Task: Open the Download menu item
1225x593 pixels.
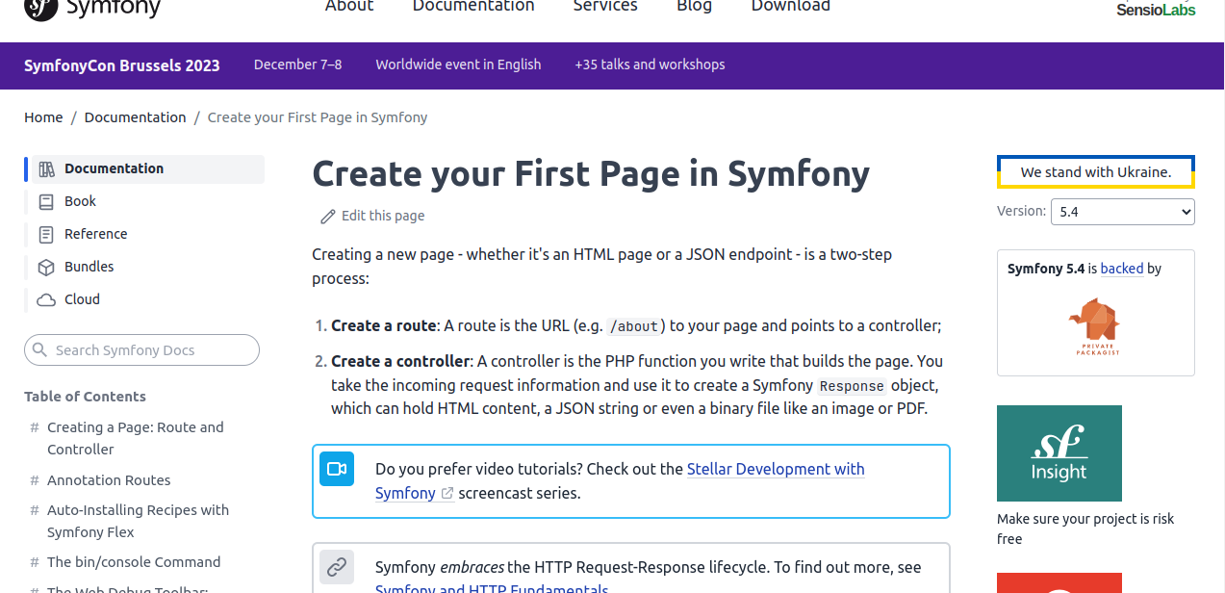Action: pos(790,6)
